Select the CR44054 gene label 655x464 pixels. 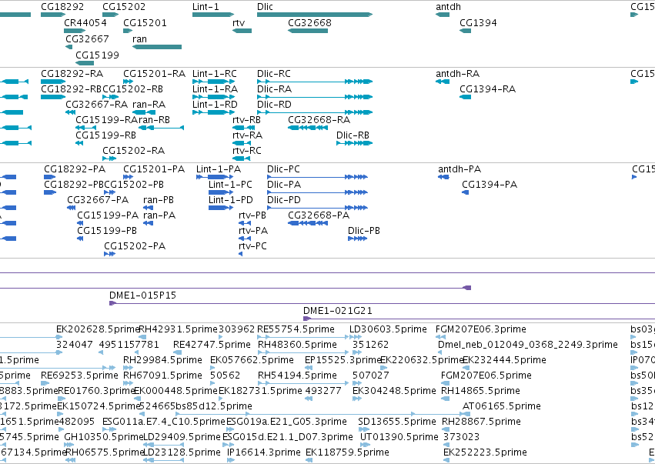click(85, 22)
